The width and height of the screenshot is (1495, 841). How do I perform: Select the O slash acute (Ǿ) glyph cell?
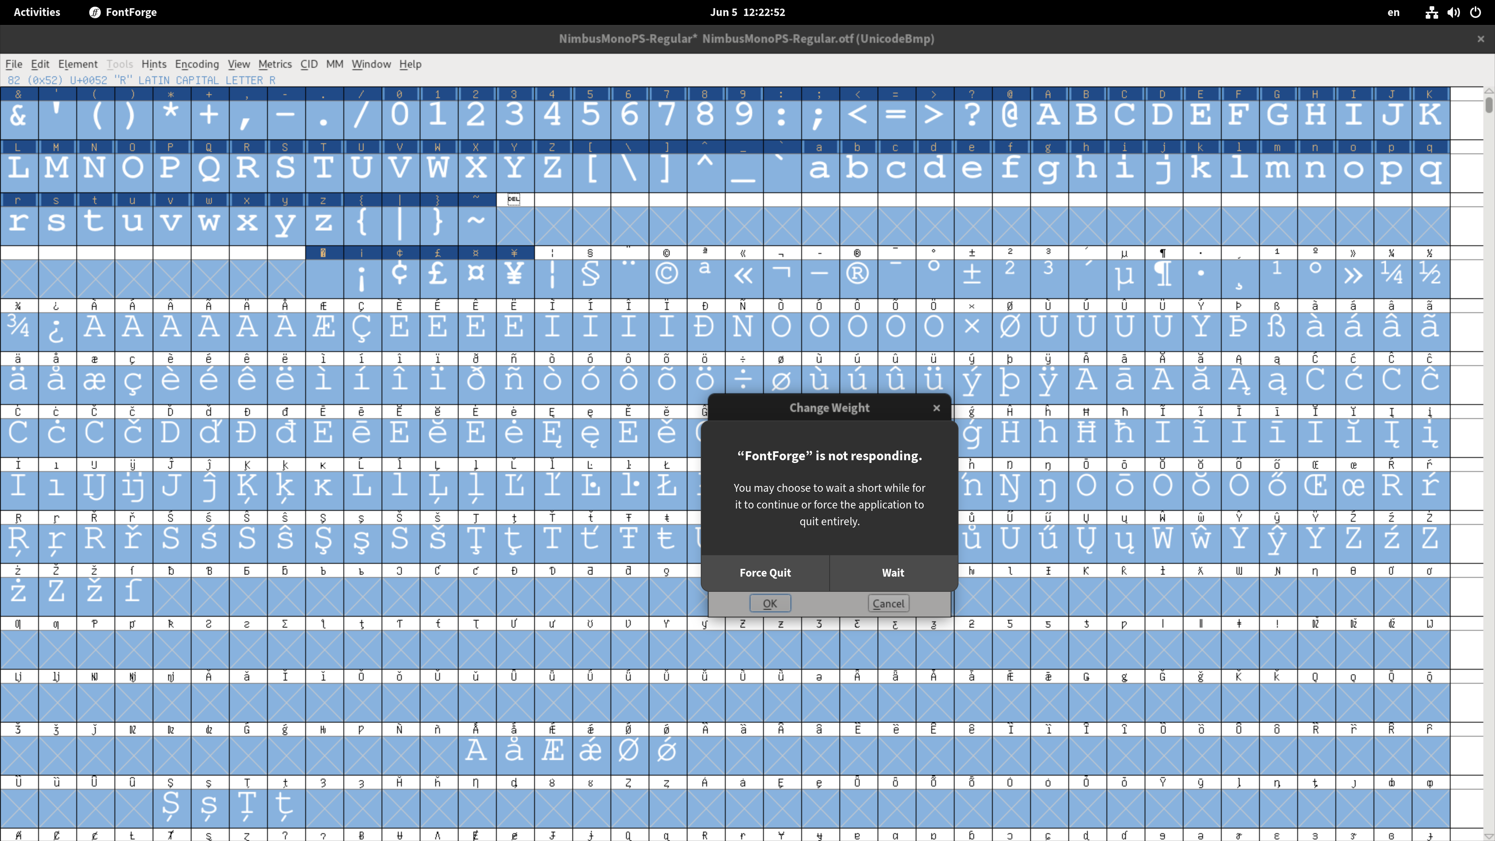628,750
